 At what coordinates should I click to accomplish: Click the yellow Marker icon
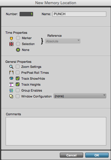tap(11, 39)
